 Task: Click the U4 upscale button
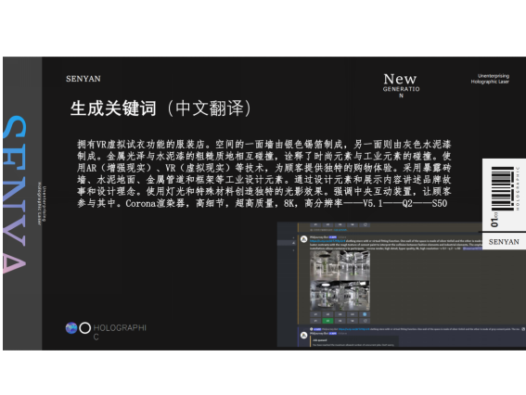[353, 314]
